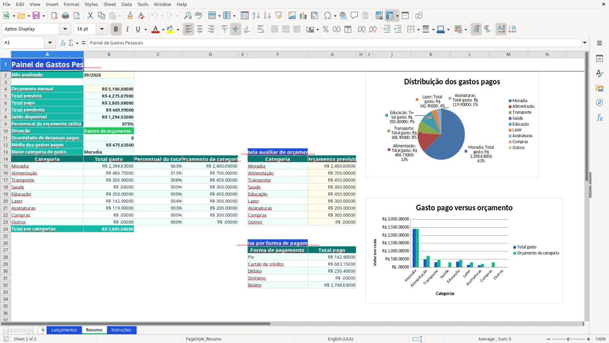Enable the AutoFilter funnel icon
This screenshot has height=343, width=609.
pyautogui.click(x=278, y=16)
